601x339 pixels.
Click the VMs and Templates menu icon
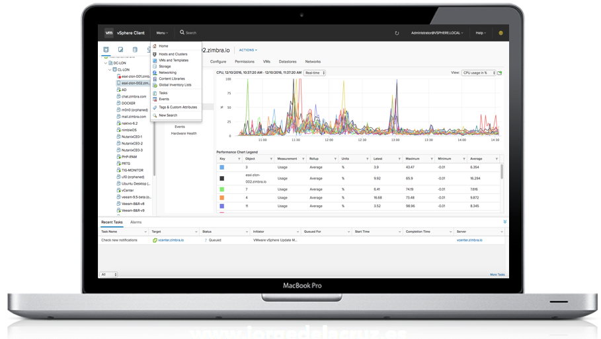[155, 61]
